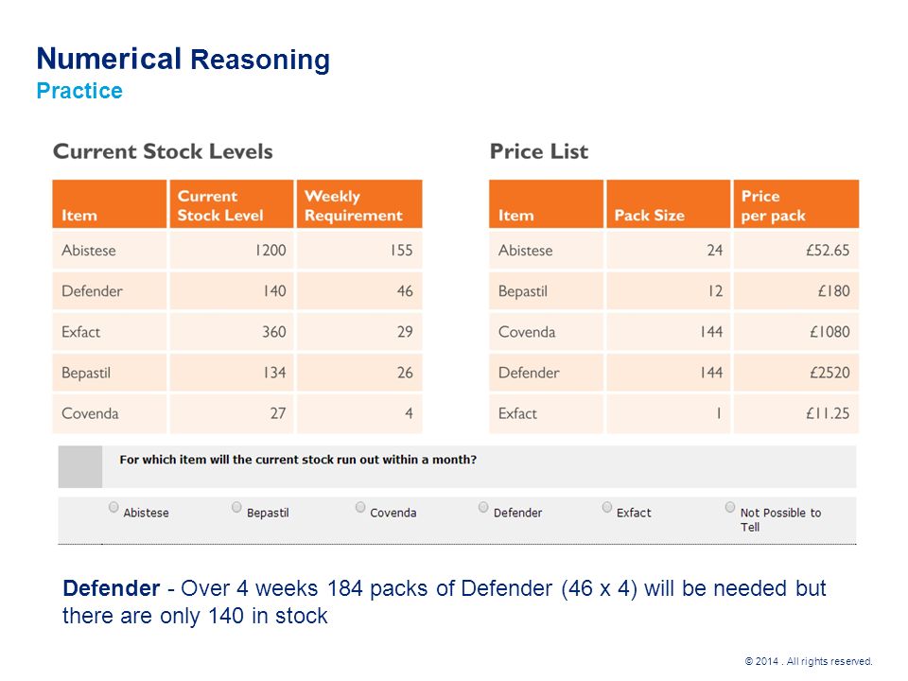Select the Abistese radio button
908x681 pixels.
click(x=113, y=507)
